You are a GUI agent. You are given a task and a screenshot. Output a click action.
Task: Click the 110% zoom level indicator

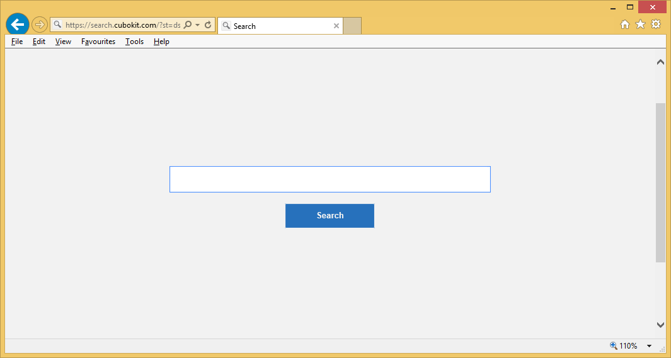[624, 346]
